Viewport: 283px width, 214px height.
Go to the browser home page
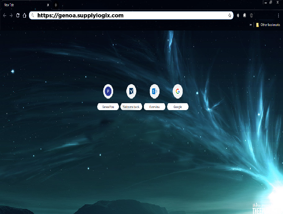click(24, 16)
